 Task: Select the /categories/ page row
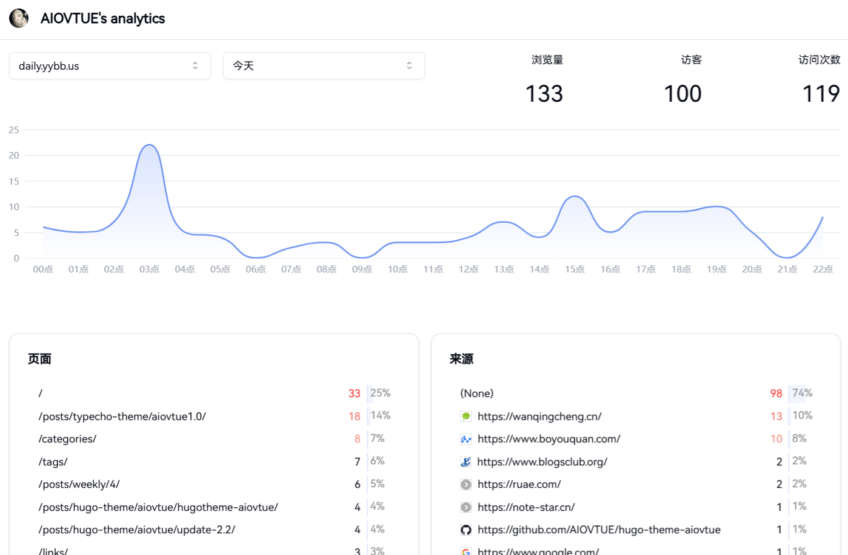pyautogui.click(x=214, y=439)
